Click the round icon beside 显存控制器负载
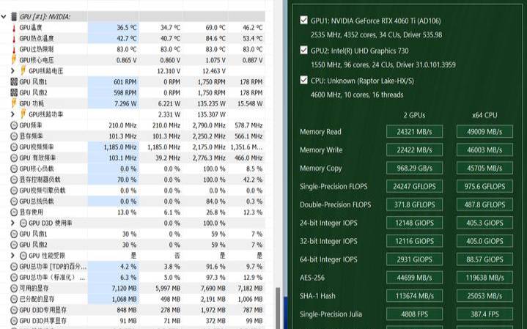 pyautogui.click(x=14, y=180)
